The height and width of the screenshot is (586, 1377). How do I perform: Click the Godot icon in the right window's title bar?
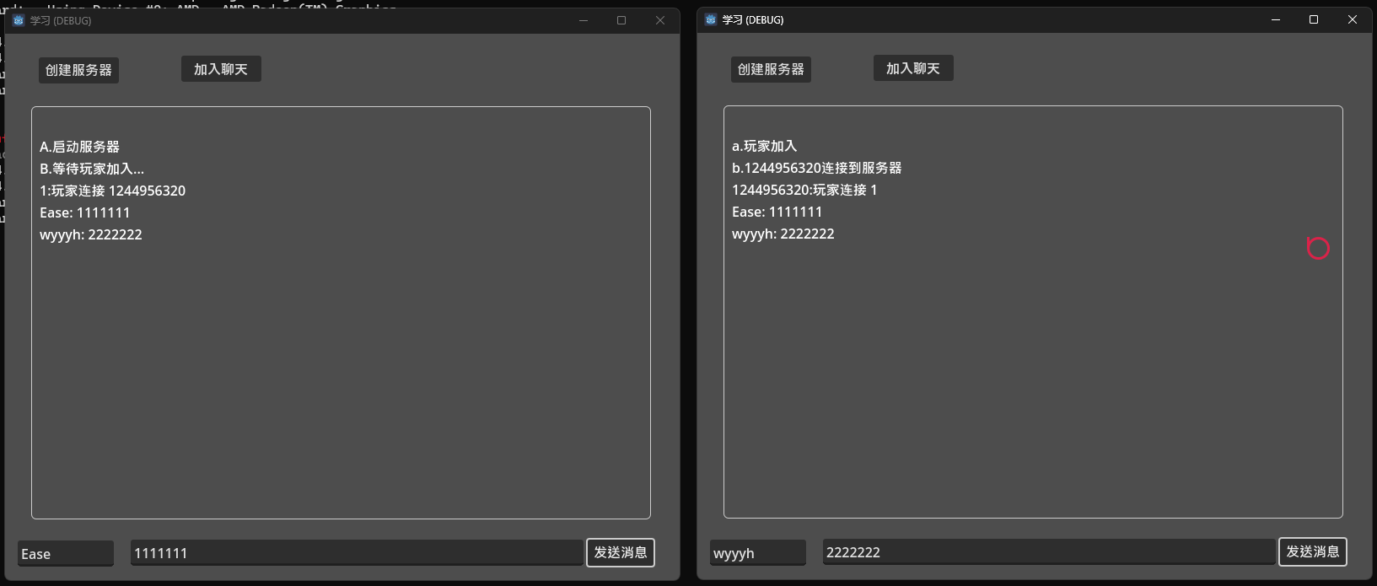[x=711, y=19]
